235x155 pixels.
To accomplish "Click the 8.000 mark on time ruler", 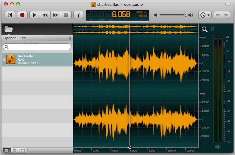I will click(152, 151).
